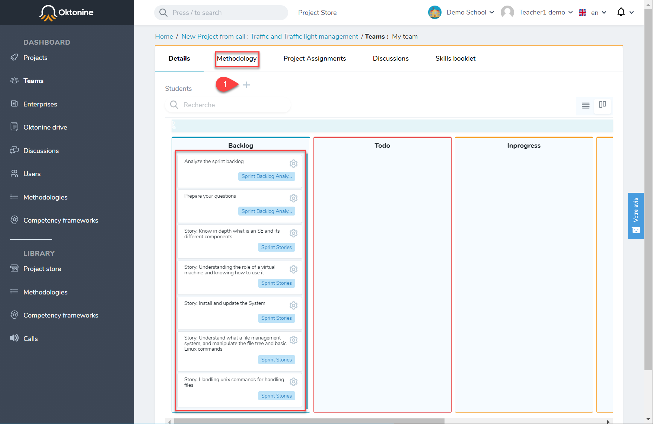Select Sprint Stories tag on Handling unix commands card
The image size is (653, 424).
(276, 396)
